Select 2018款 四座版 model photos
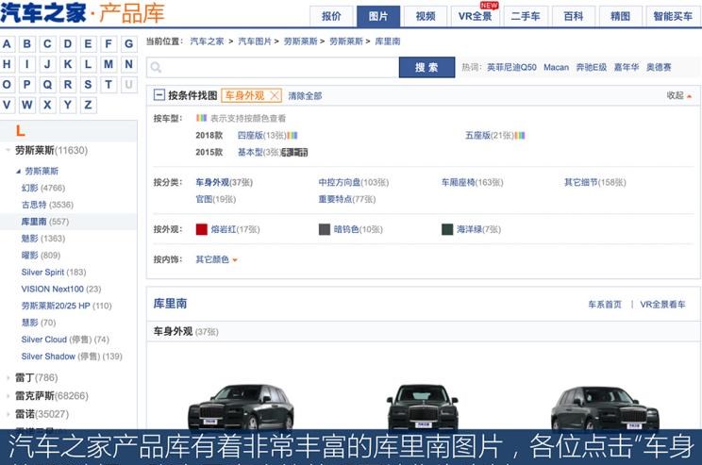This screenshot has width=702, height=465. point(262,135)
